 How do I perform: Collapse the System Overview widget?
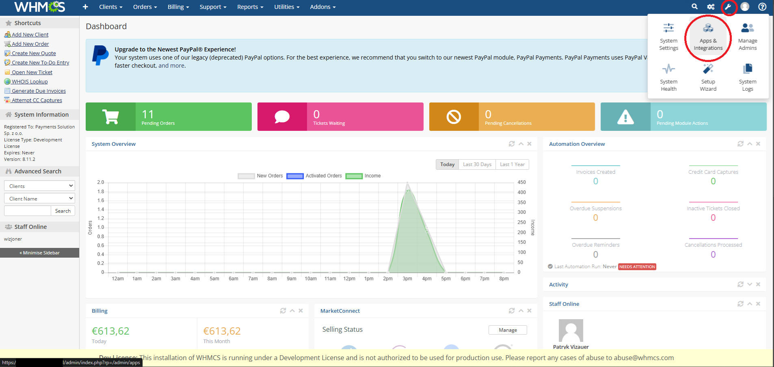(521, 144)
